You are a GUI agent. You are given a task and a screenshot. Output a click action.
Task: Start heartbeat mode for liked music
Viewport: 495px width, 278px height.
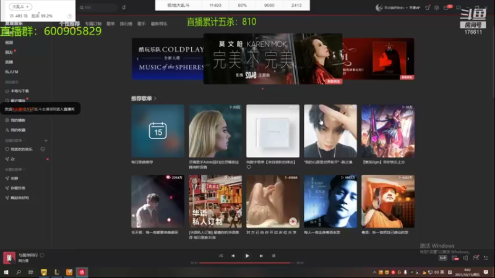[x=43, y=149]
